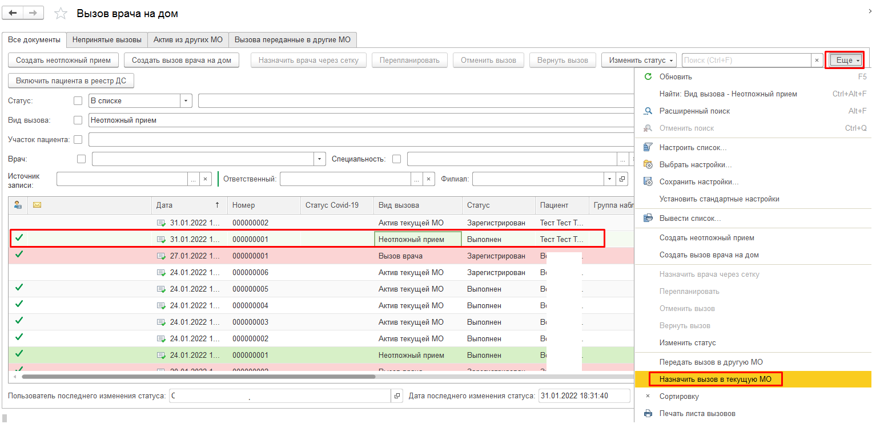Click the back navigation arrow
Image resolution: width=876 pixels, height=436 pixels.
(x=13, y=13)
